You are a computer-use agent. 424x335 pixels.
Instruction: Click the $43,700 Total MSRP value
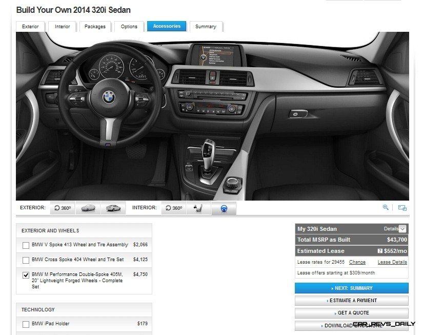(397, 240)
